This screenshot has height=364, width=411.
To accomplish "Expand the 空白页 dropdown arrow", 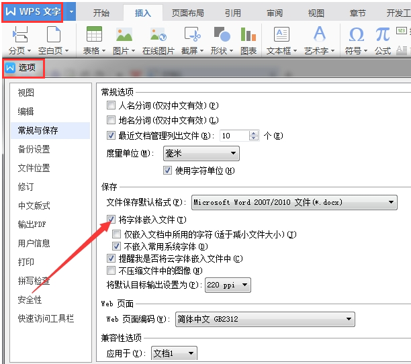I will [66, 50].
